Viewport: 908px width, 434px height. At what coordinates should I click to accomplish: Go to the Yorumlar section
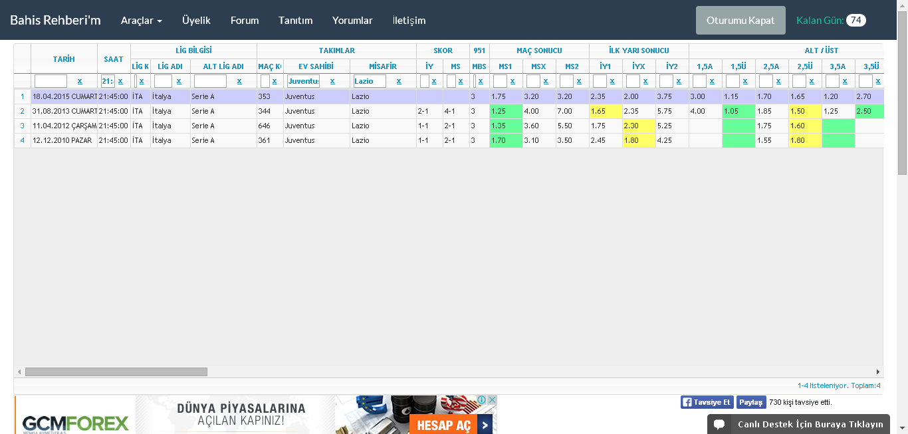352,20
